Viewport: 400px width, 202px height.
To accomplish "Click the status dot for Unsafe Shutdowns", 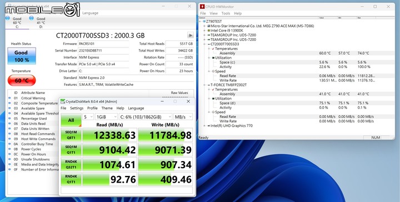I will [9, 159].
